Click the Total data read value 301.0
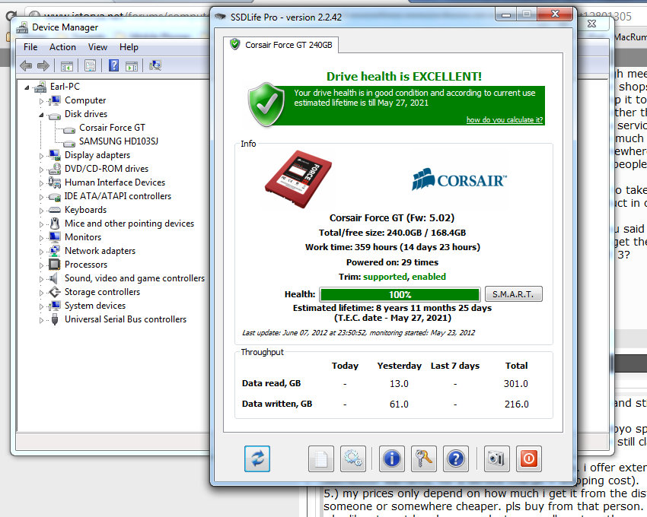 516,383
